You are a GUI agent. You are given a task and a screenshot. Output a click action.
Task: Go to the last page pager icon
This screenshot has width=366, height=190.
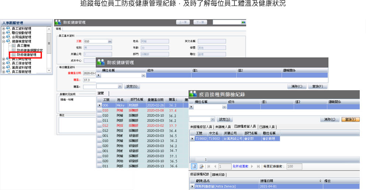[258, 166]
